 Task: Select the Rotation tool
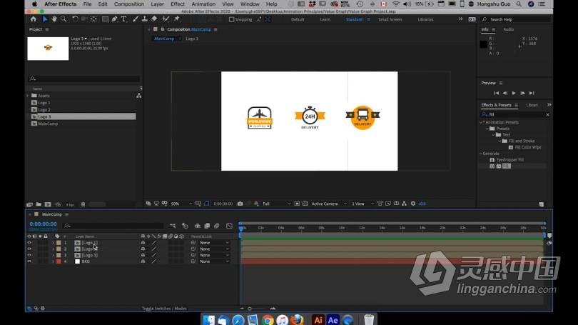[x=75, y=19]
